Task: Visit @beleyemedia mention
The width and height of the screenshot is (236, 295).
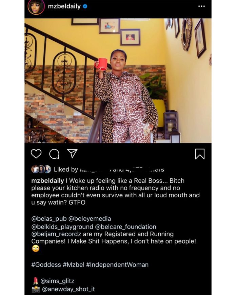Action: point(90,219)
